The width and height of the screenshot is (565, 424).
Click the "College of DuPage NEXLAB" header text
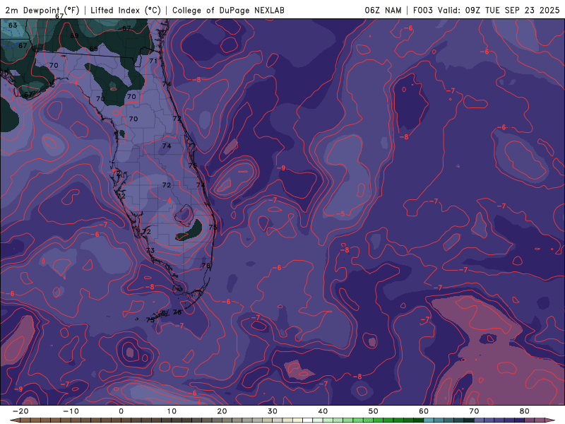[228, 10]
